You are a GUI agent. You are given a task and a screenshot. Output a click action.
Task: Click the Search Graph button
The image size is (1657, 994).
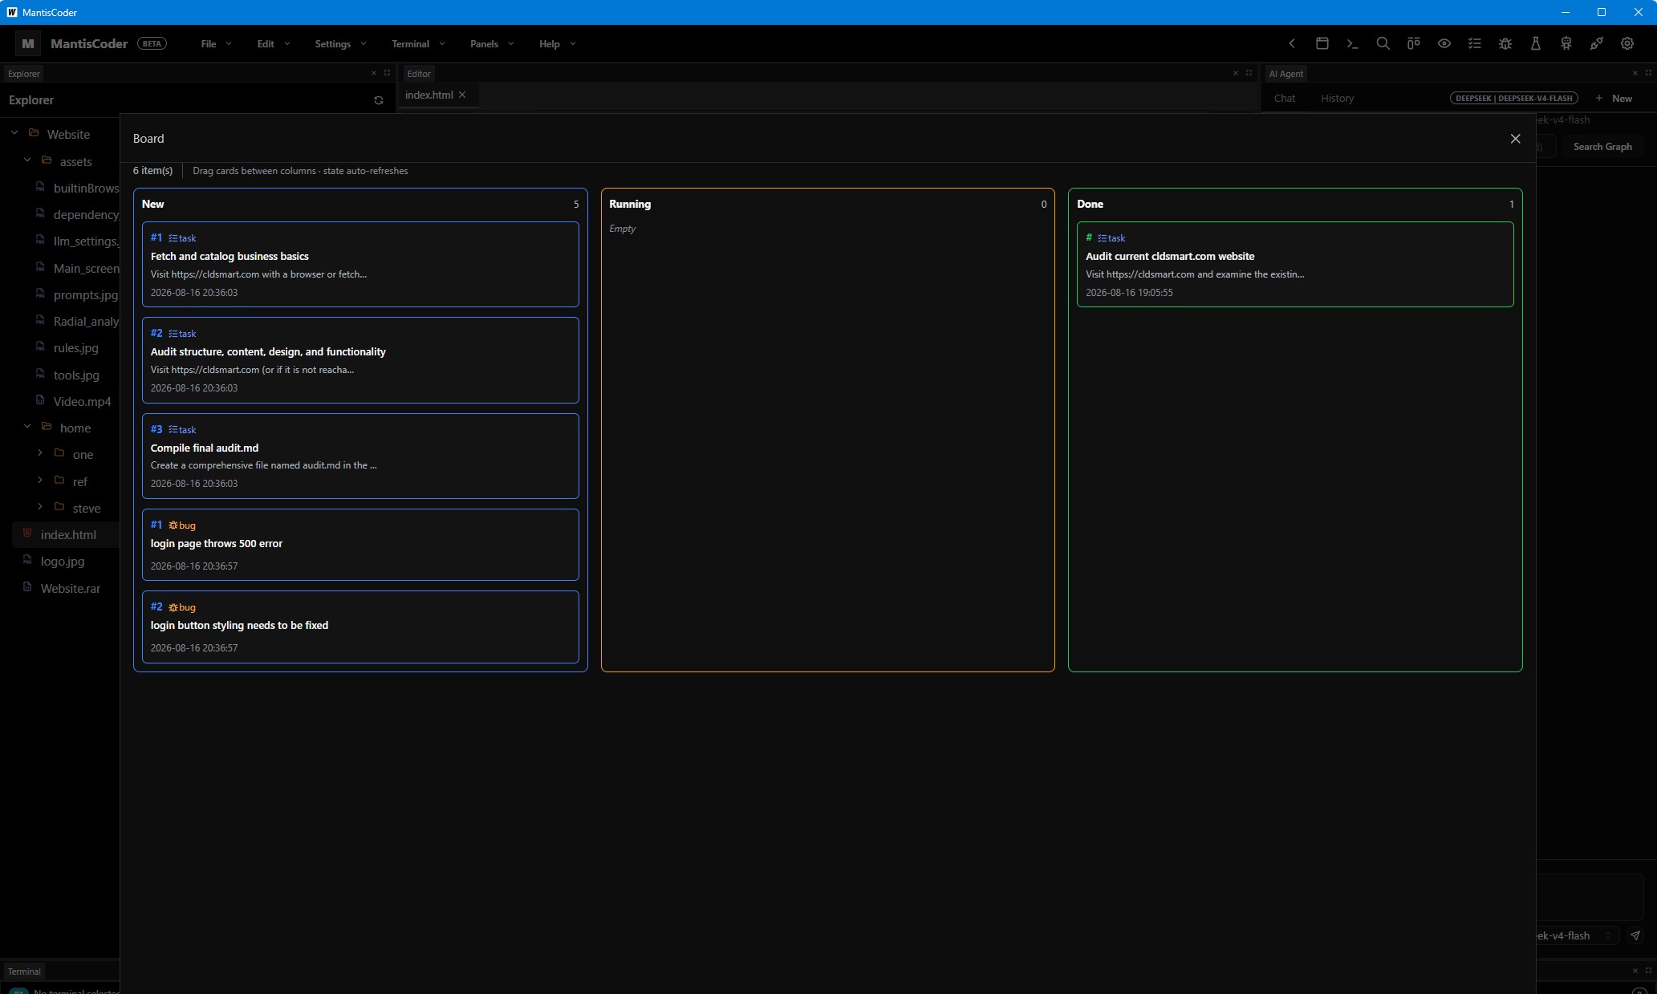click(x=1602, y=146)
